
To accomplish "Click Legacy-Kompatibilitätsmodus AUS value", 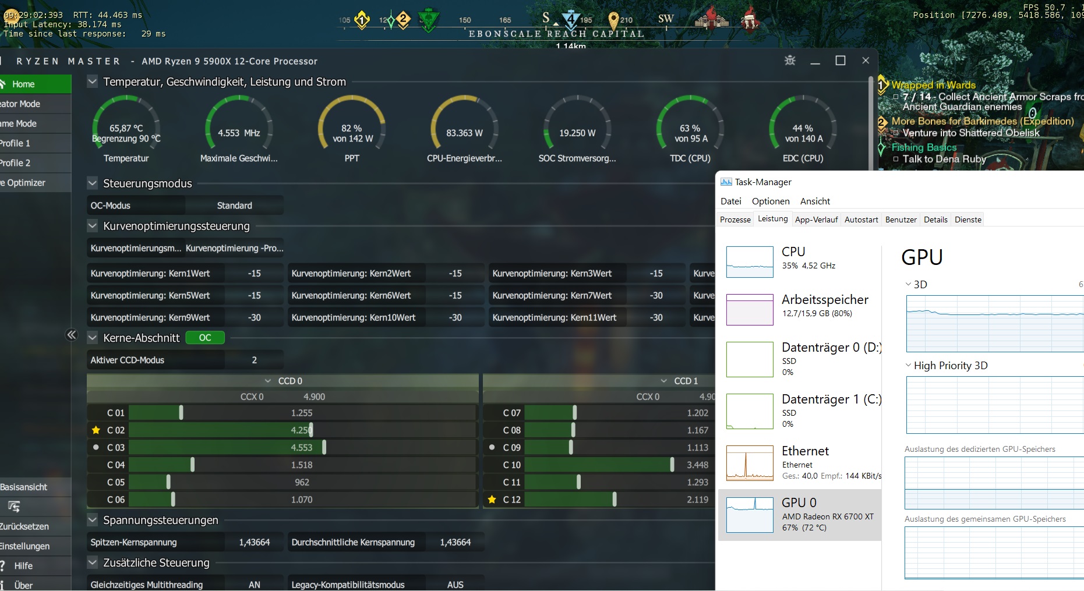I will point(455,585).
